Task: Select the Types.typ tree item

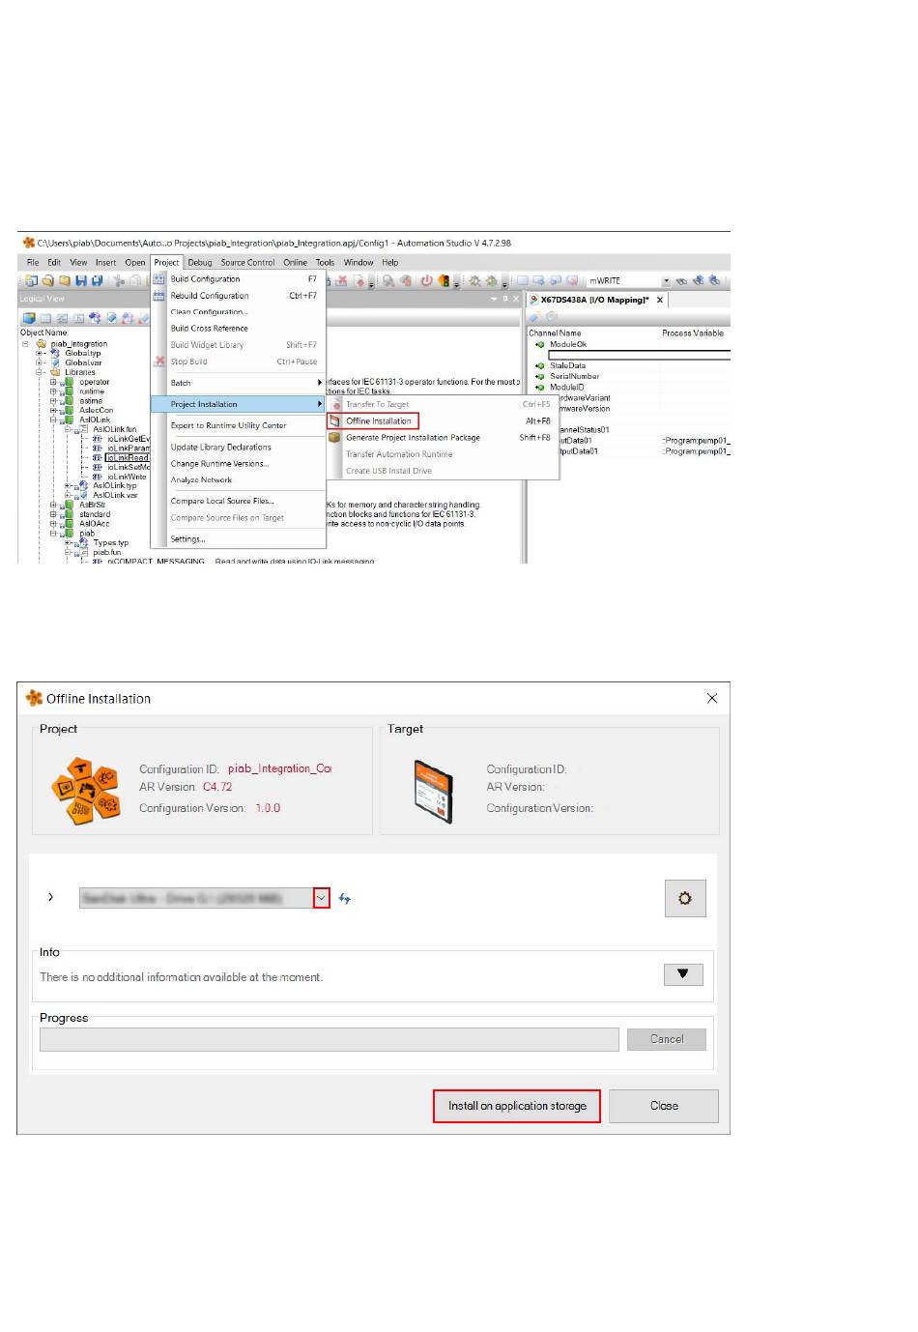Action: pyautogui.click(x=110, y=543)
